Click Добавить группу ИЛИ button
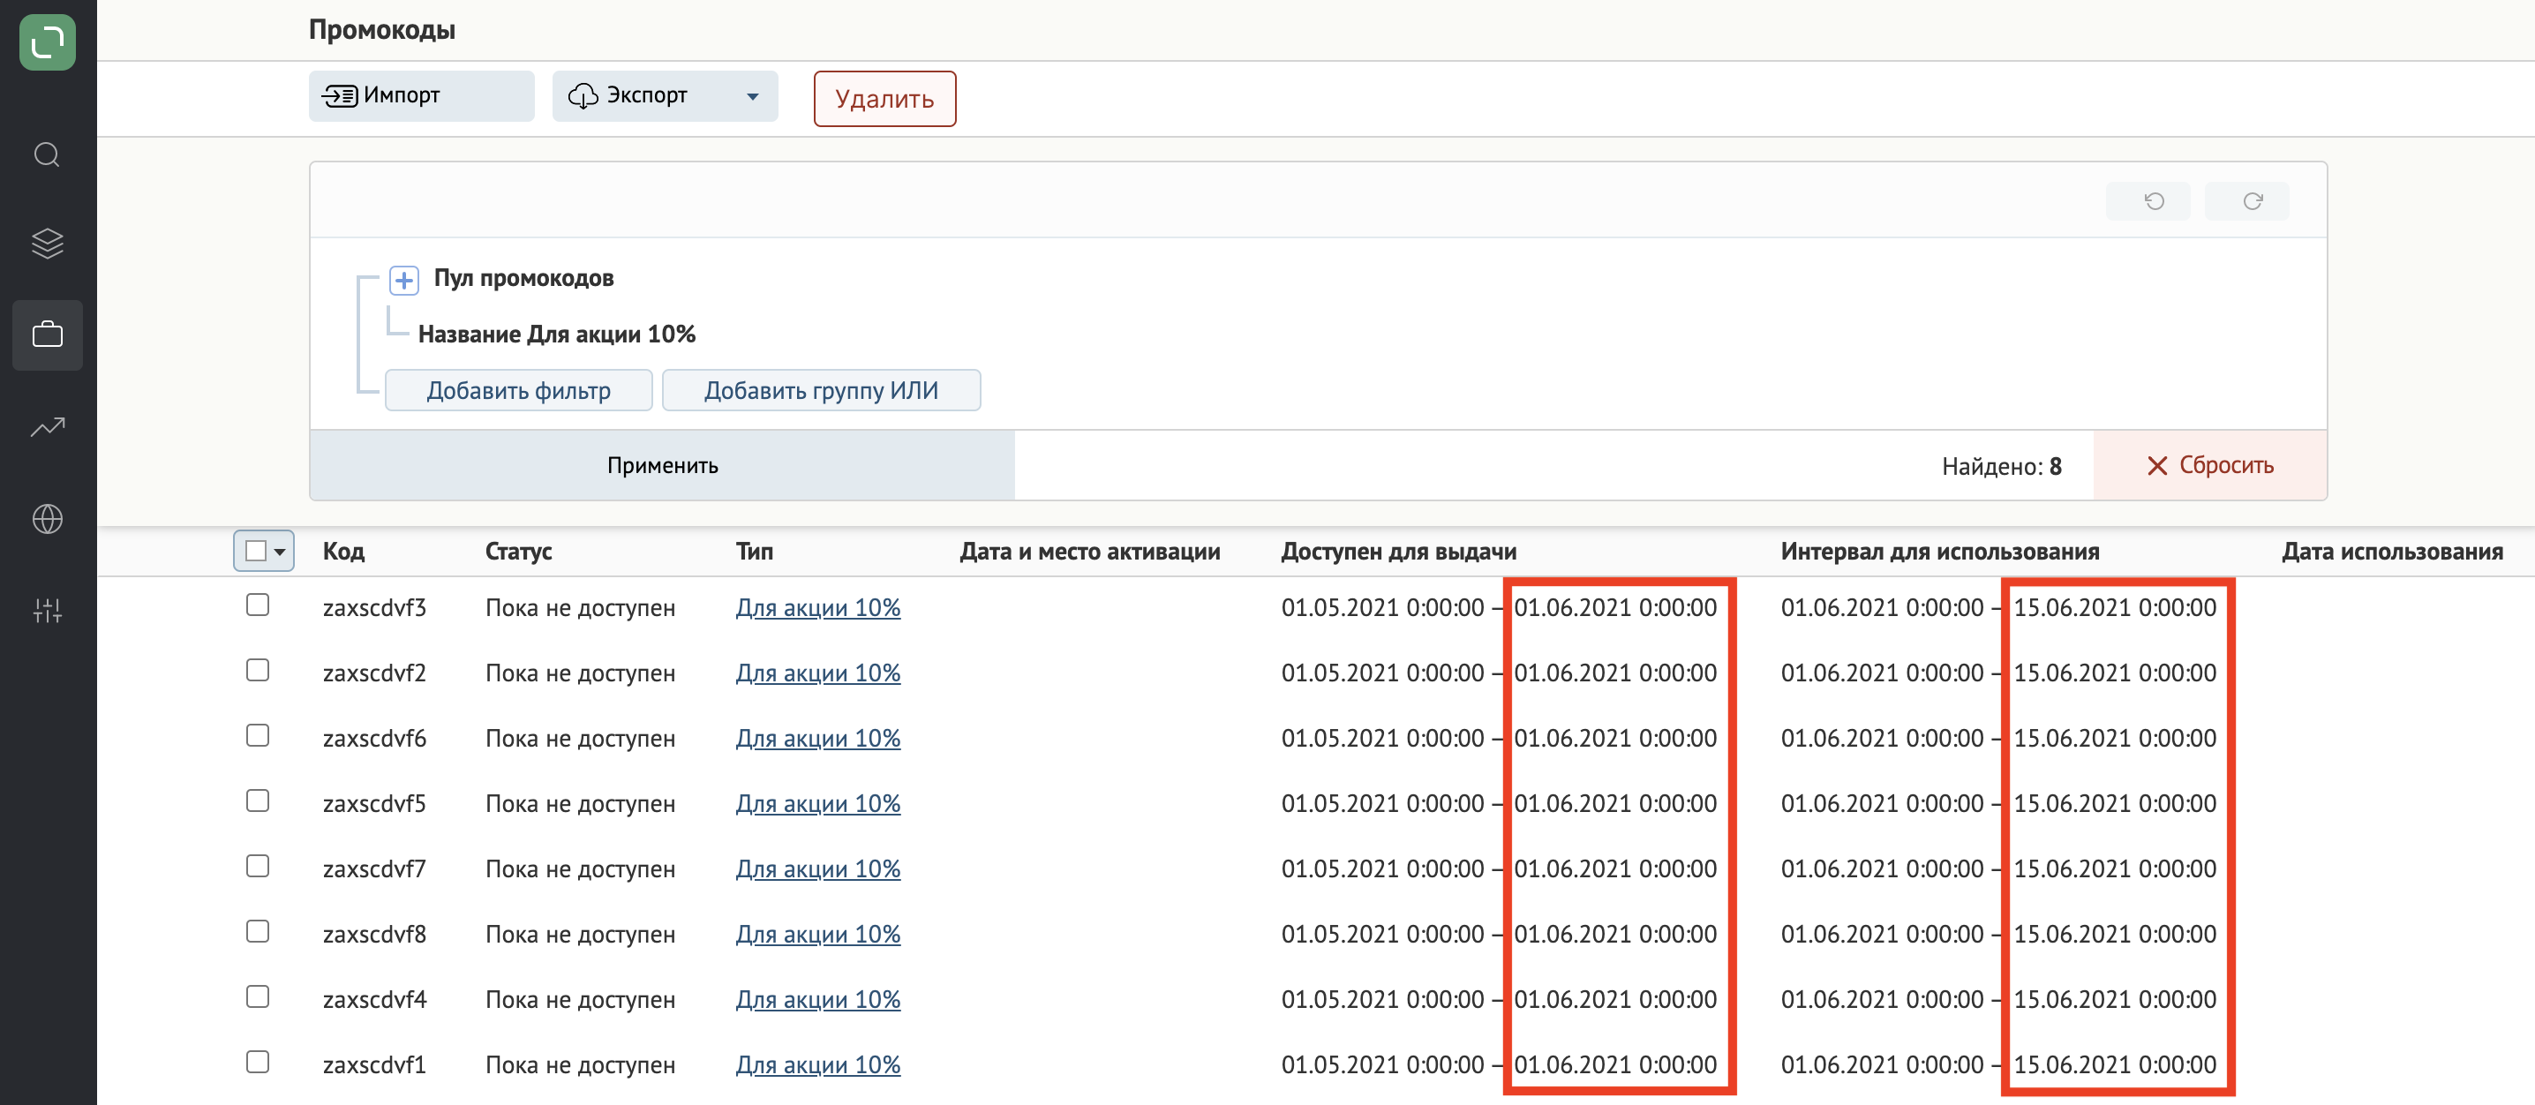Viewport: 2535px width, 1105px height. click(x=821, y=391)
